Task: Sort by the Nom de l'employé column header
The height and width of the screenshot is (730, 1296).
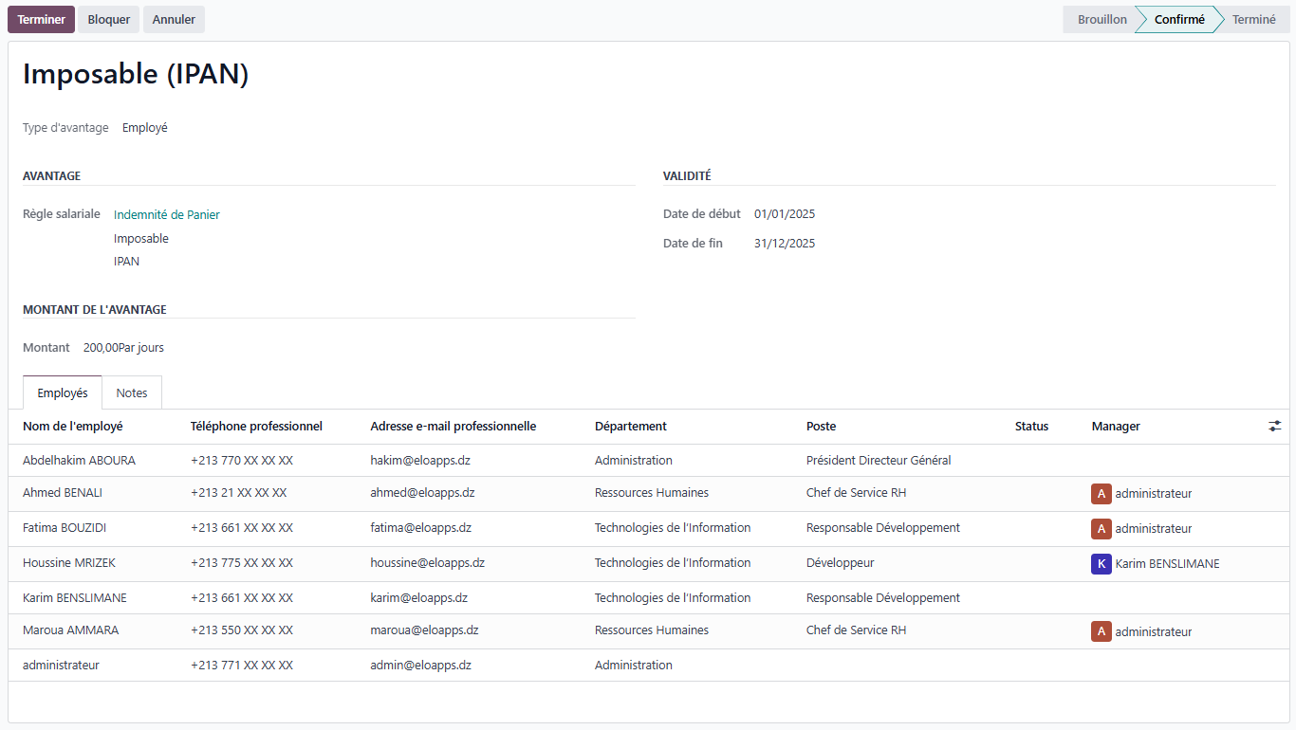Action: pos(73,427)
